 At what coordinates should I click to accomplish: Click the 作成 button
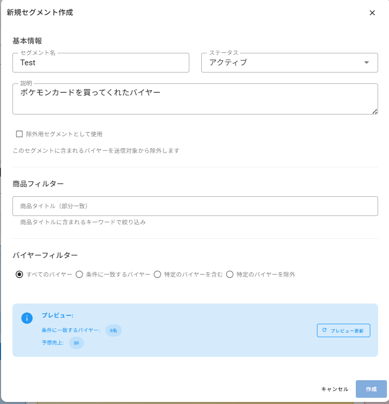(x=371, y=389)
